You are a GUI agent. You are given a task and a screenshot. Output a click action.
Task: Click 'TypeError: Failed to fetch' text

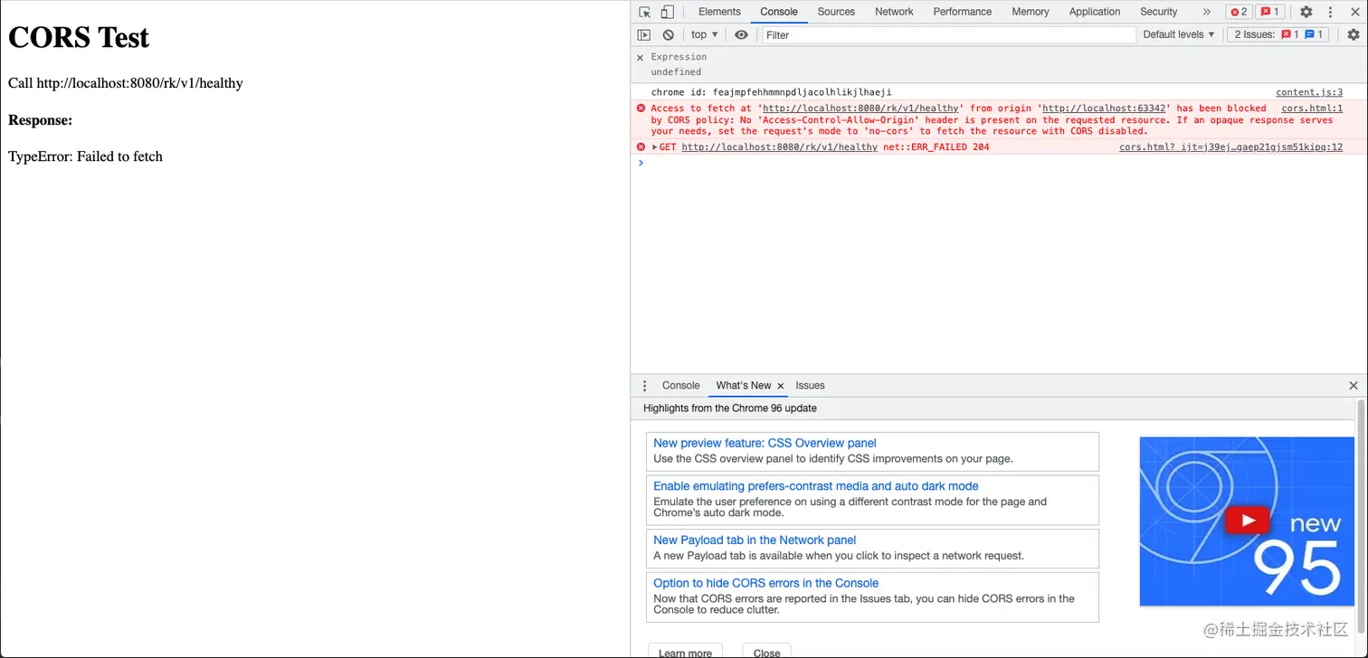coord(85,156)
